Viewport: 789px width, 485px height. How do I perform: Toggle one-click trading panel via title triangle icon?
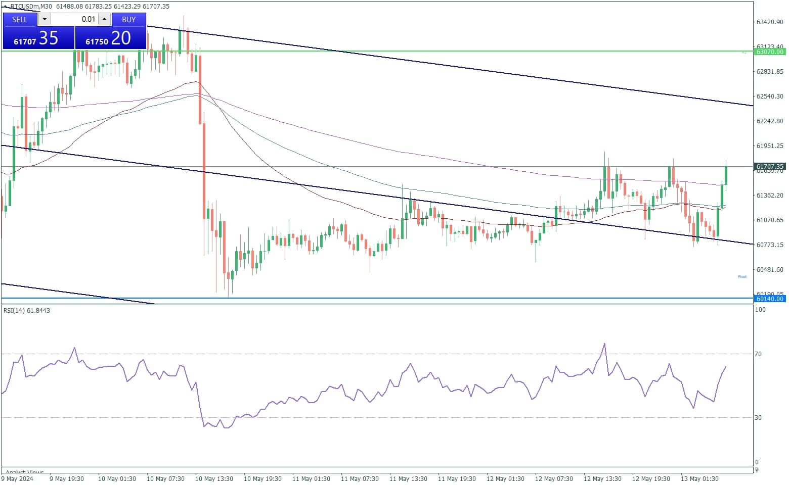[x=5, y=7]
